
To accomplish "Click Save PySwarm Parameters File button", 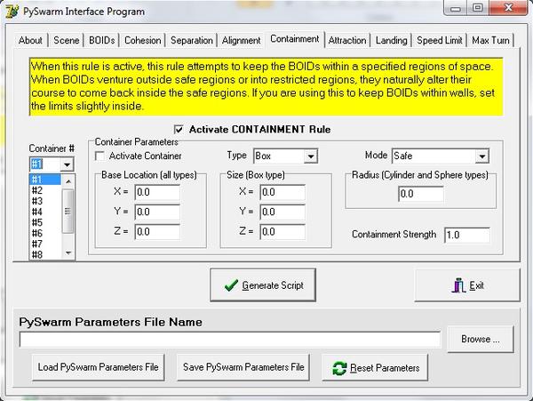I will point(243,367).
